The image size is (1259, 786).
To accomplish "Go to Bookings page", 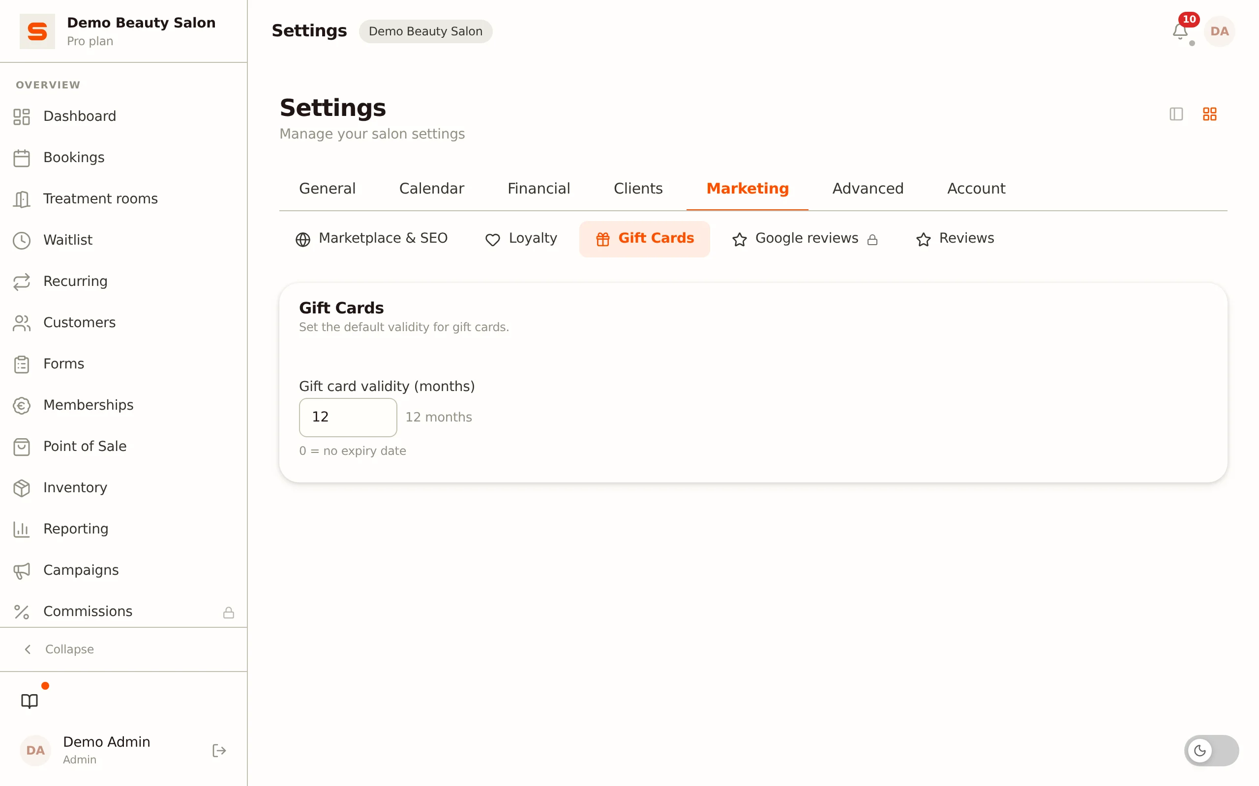I will (x=124, y=158).
